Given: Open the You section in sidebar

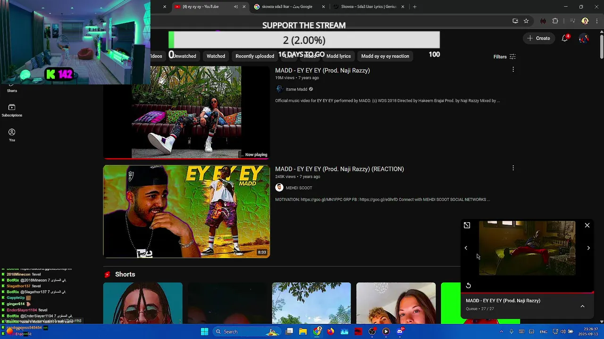Looking at the screenshot, I should [12, 135].
